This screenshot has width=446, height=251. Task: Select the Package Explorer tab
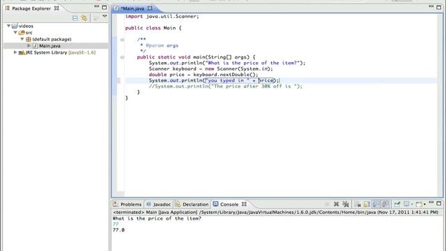click(31, 8)
